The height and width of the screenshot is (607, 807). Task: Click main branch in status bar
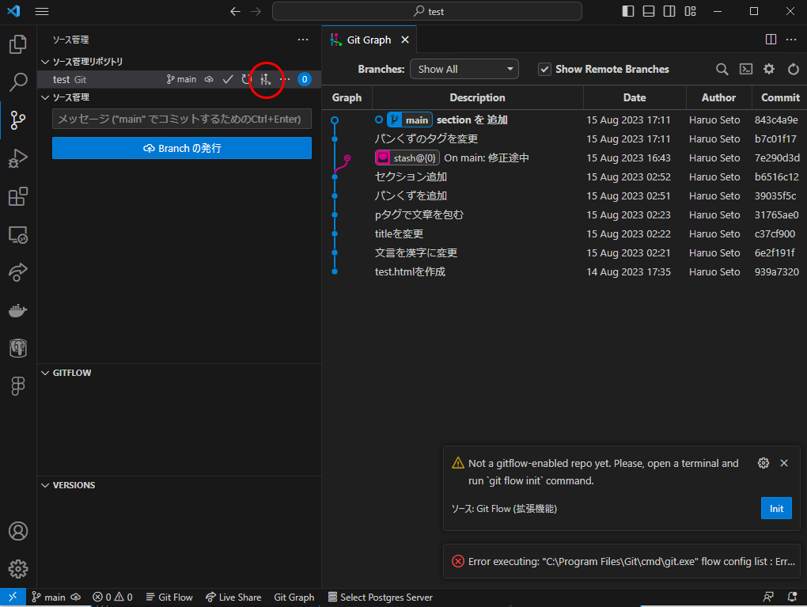[48, 598]
